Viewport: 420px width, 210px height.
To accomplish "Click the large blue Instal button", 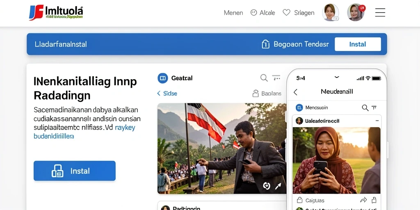I will 75,171.
